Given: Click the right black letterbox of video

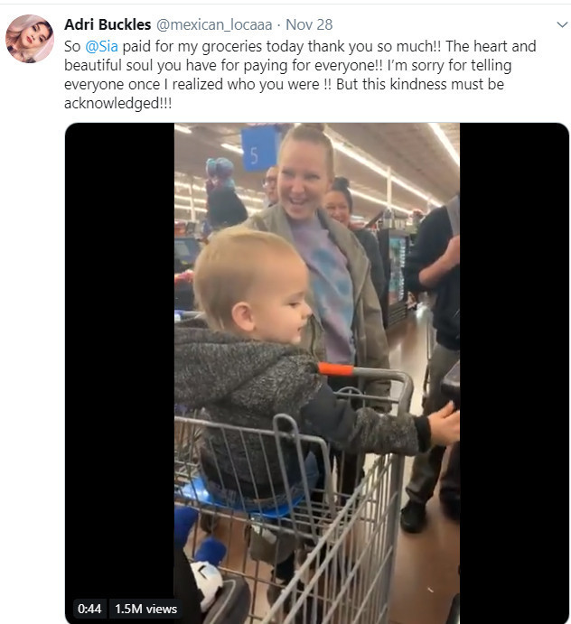Looking at the screenshot, I should coord(514,373).
